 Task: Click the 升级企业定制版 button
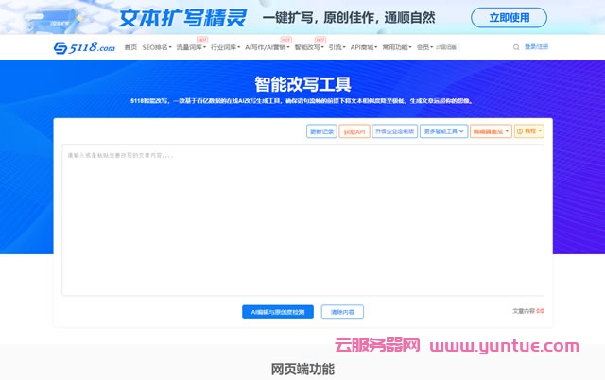point(393,131)
